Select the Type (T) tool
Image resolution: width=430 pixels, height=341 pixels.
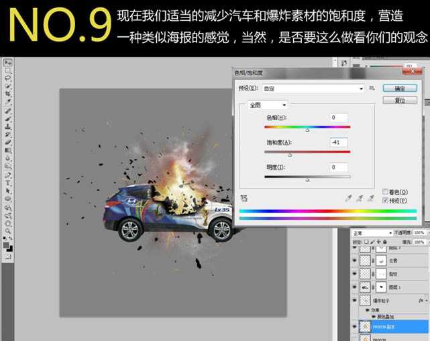[x=7, y=182]
